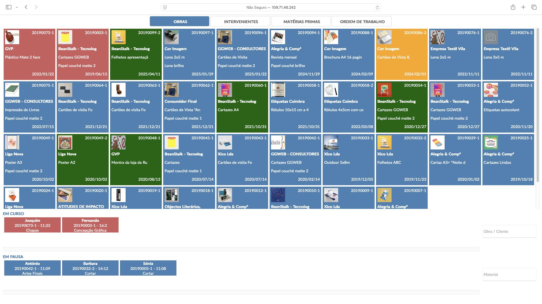This screenshot has width=542, height=304.
Task: Open the Share icon in toolbar
Action: coord(513,7)
